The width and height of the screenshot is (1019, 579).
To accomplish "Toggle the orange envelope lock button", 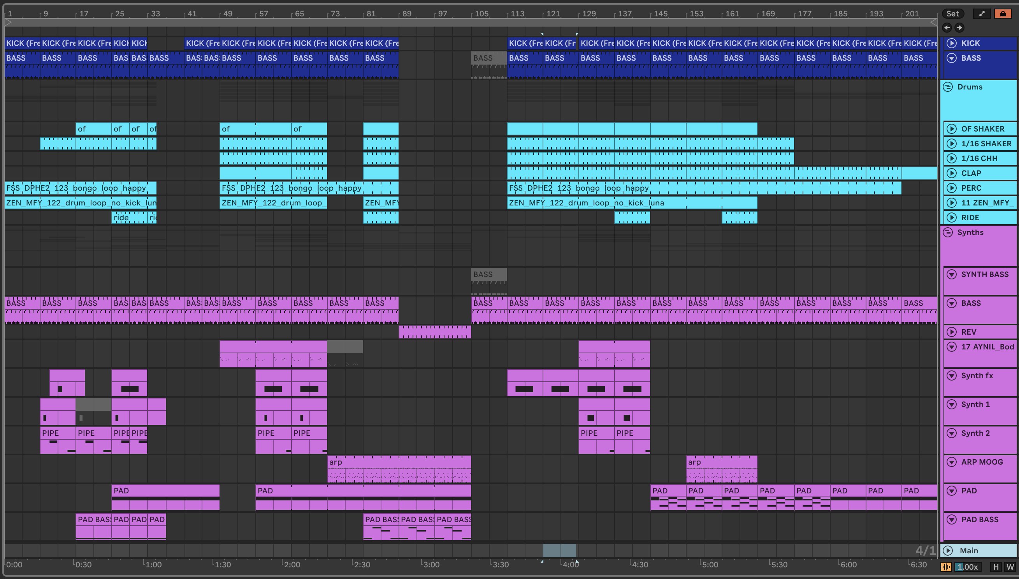I will pos(1003,14).
